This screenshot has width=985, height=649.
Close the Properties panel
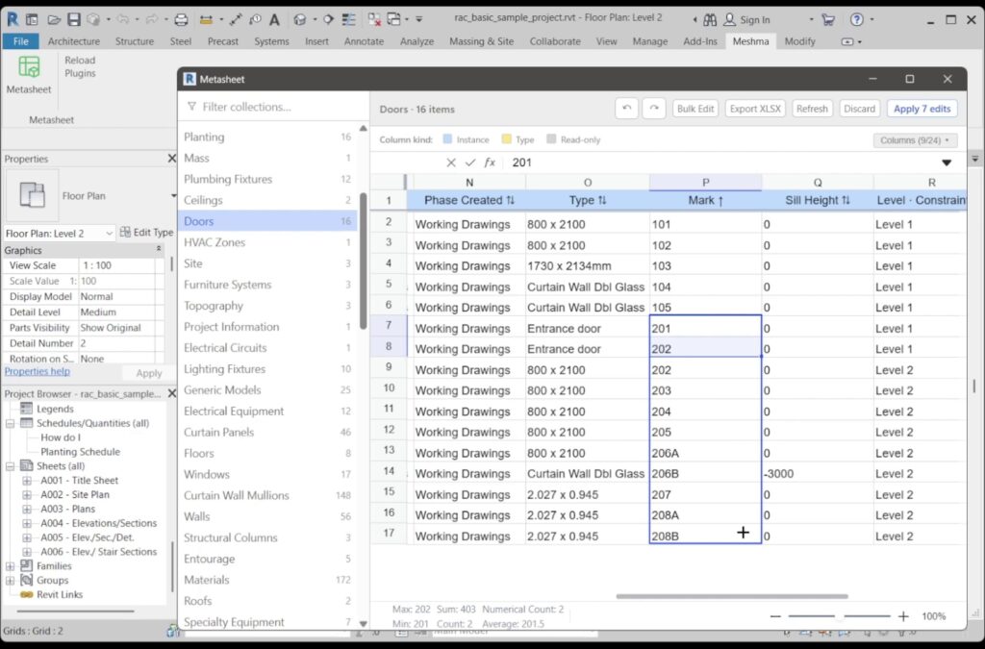[x=171, y=159]
